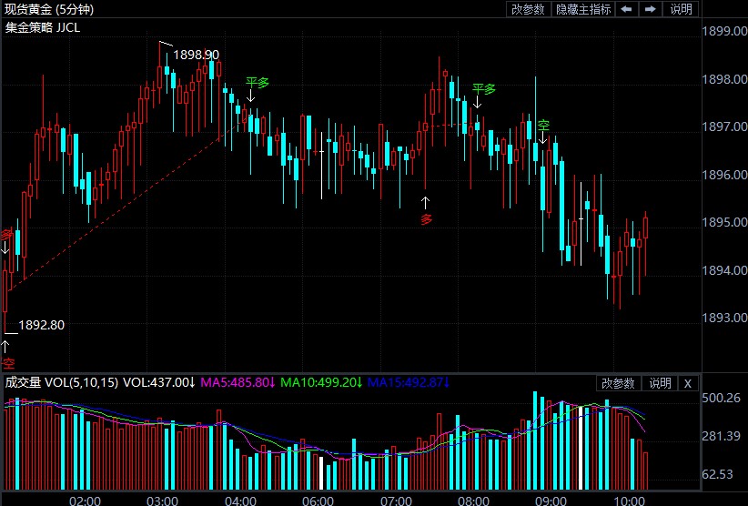
Task: Click the 500.26 volume axis label
Action: (722, 398)
